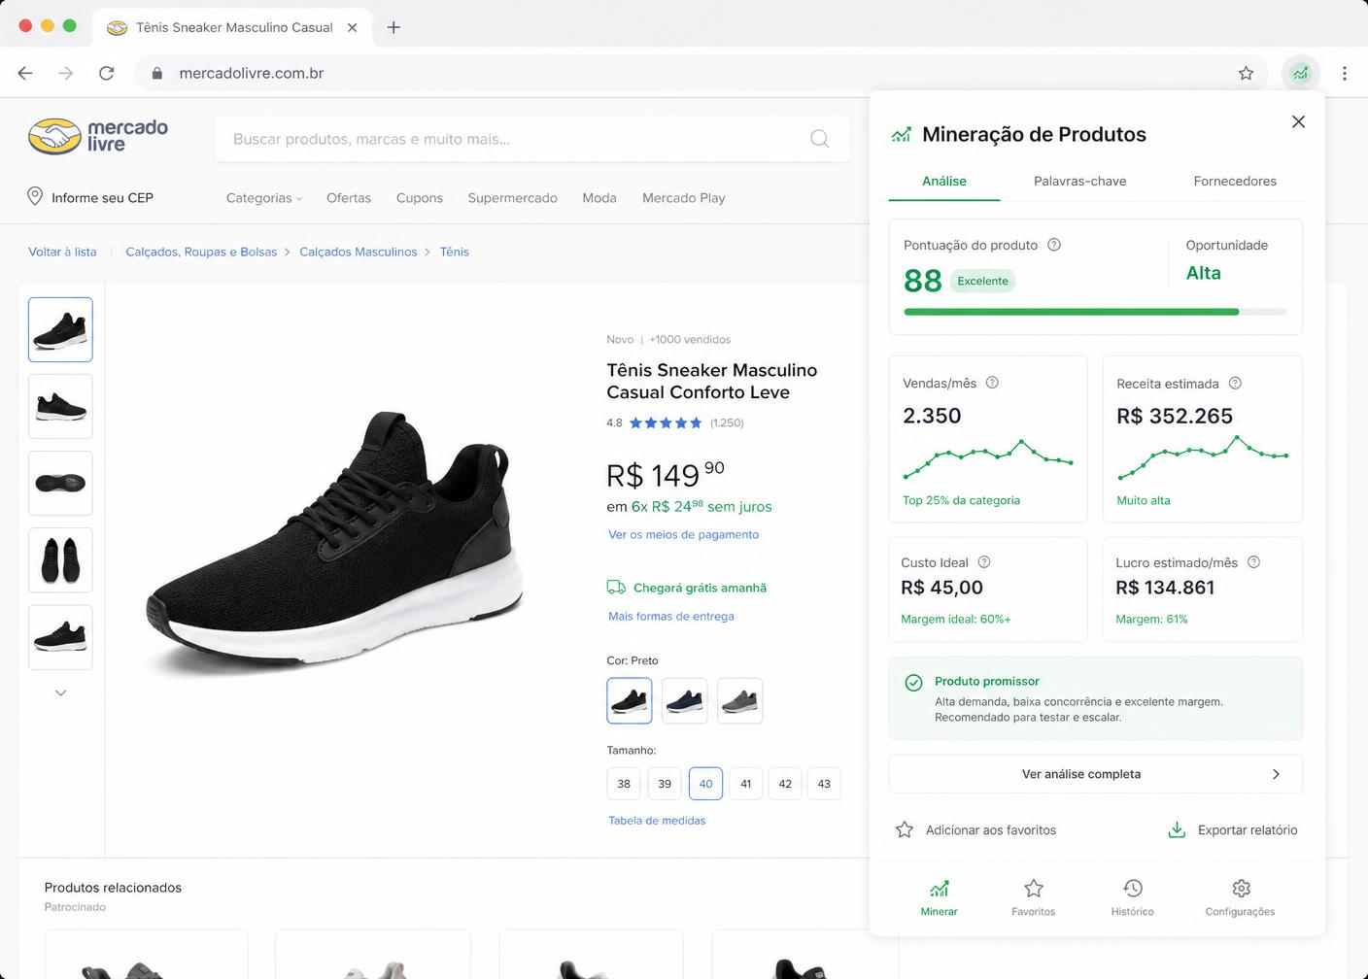This screenshot has height=979, width=1368.
Task: Open Favoritos in the panel bottom nav
Action: (1034, 897)
